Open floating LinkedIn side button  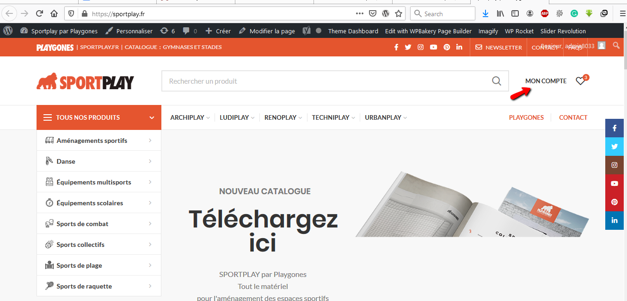coord(615,221)
